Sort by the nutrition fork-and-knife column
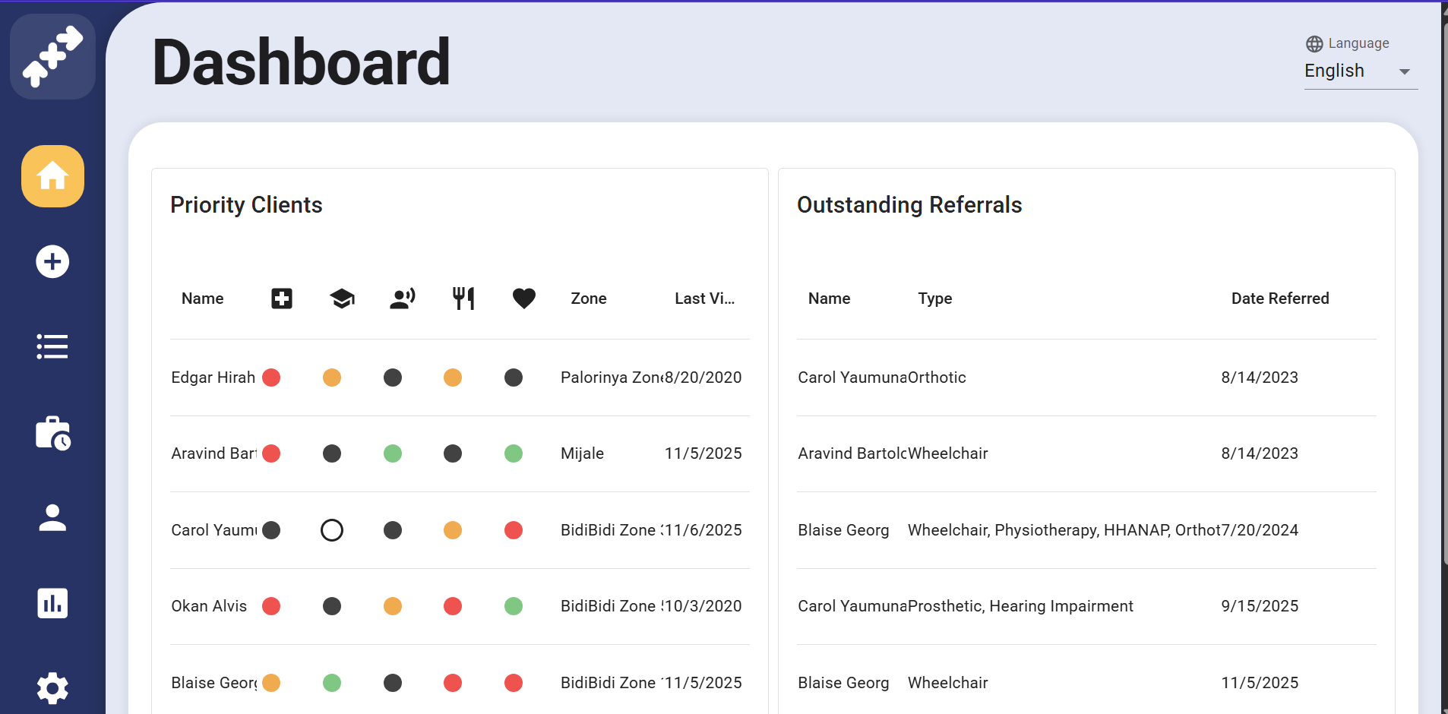Image resolution: width=1448 pixels, height=714 pixels. 463,299
